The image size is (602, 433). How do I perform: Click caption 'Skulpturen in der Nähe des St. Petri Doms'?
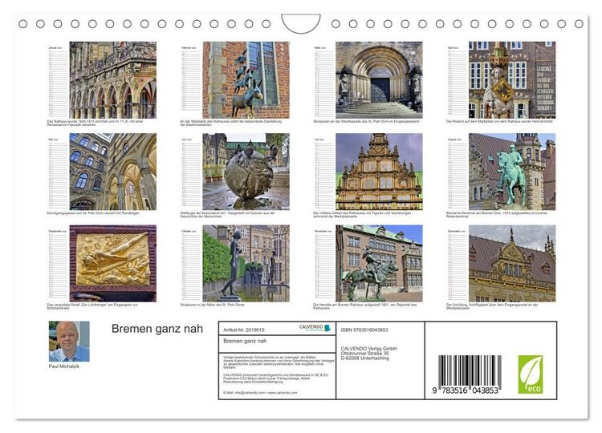213,305
